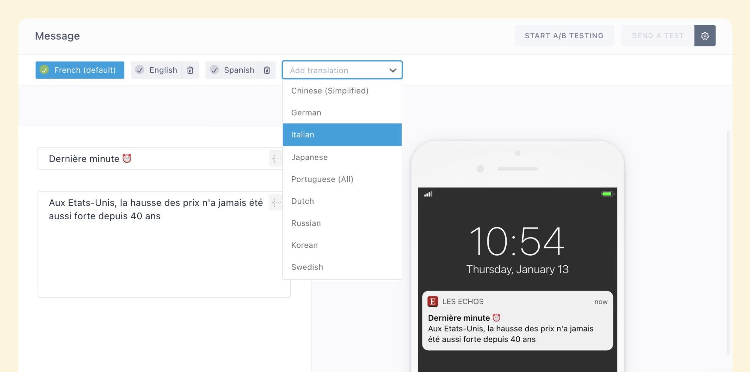Click the checkmark icon beside English

(139, 70)
